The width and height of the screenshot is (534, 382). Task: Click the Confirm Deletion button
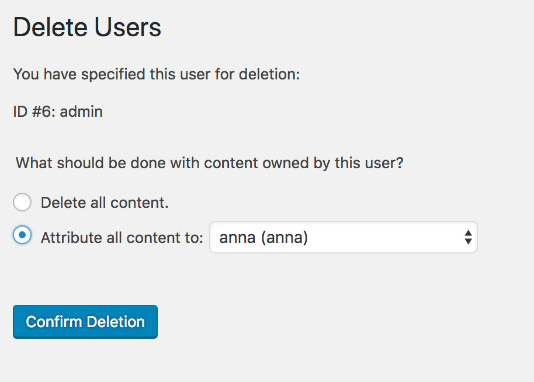85,322
